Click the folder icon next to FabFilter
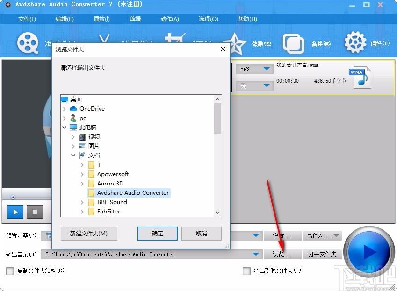 91,212
